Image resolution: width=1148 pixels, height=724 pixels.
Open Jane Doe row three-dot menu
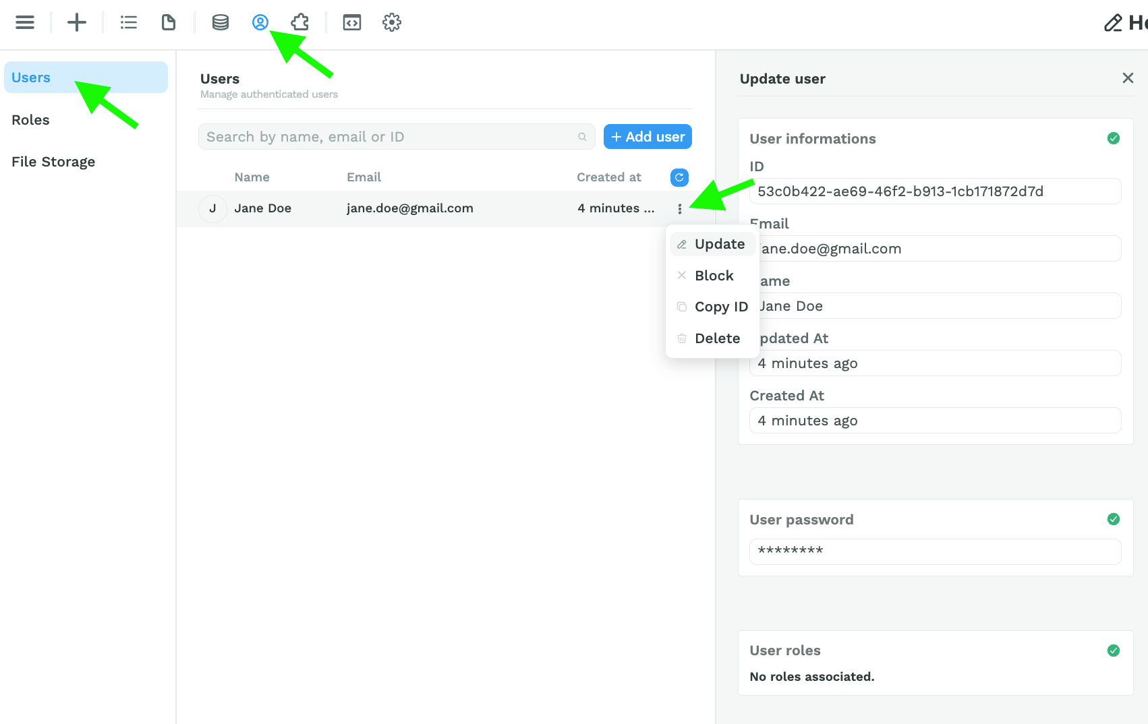tap(680, 209)
